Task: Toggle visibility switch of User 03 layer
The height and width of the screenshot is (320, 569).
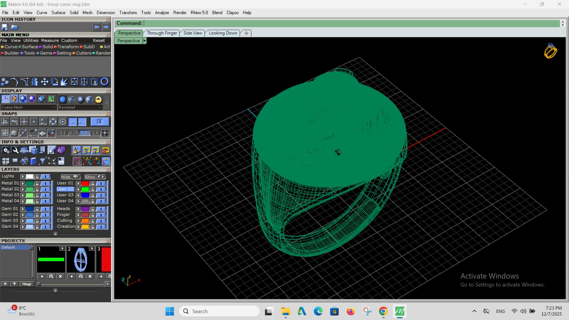Action: (101, 195)
